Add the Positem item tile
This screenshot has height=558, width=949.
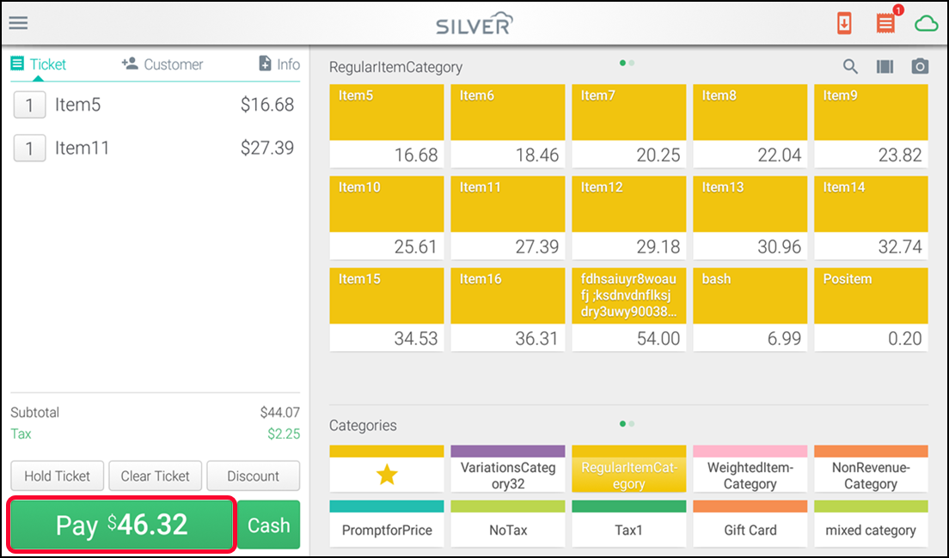point(871,310)
